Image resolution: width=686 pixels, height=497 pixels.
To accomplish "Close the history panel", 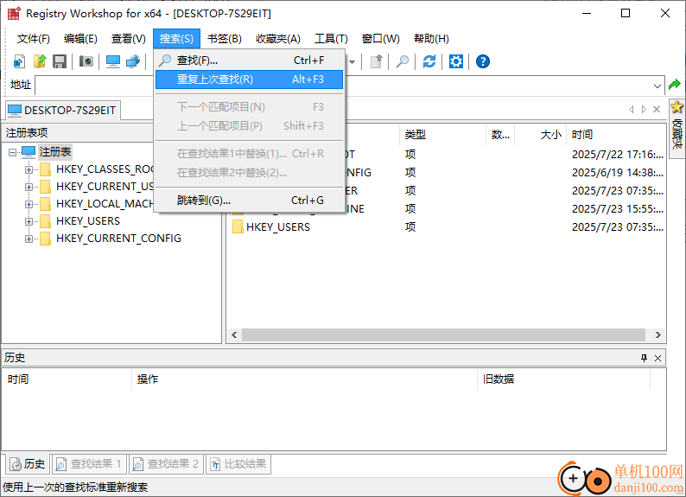I will pos(657,358).
